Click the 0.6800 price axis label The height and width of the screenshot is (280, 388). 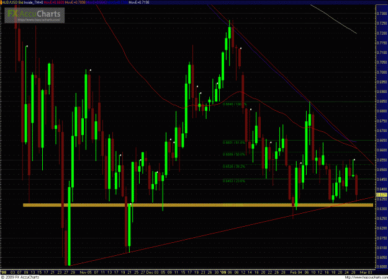[x=382, y=111]
